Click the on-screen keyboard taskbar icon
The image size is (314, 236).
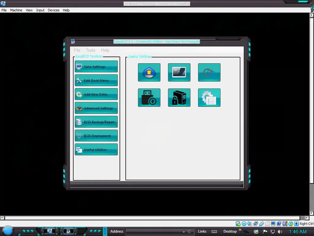pos(214,232)
